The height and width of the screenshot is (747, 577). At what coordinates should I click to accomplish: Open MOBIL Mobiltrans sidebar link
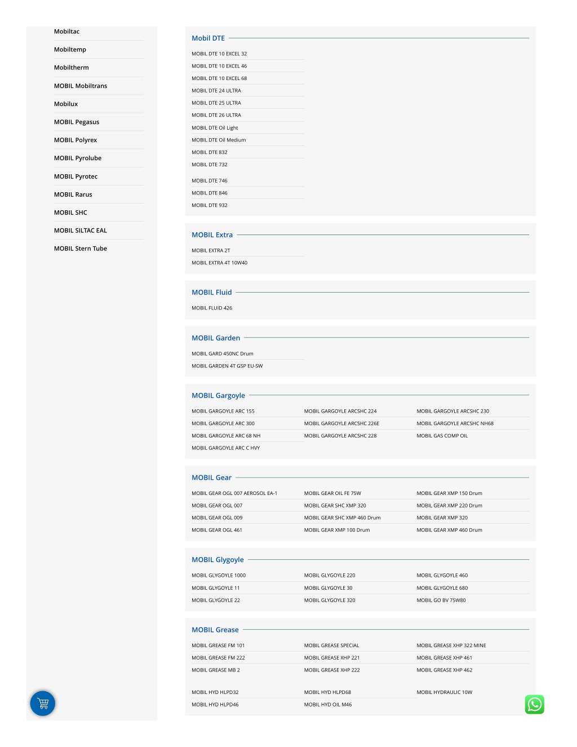tap(81, 86)
